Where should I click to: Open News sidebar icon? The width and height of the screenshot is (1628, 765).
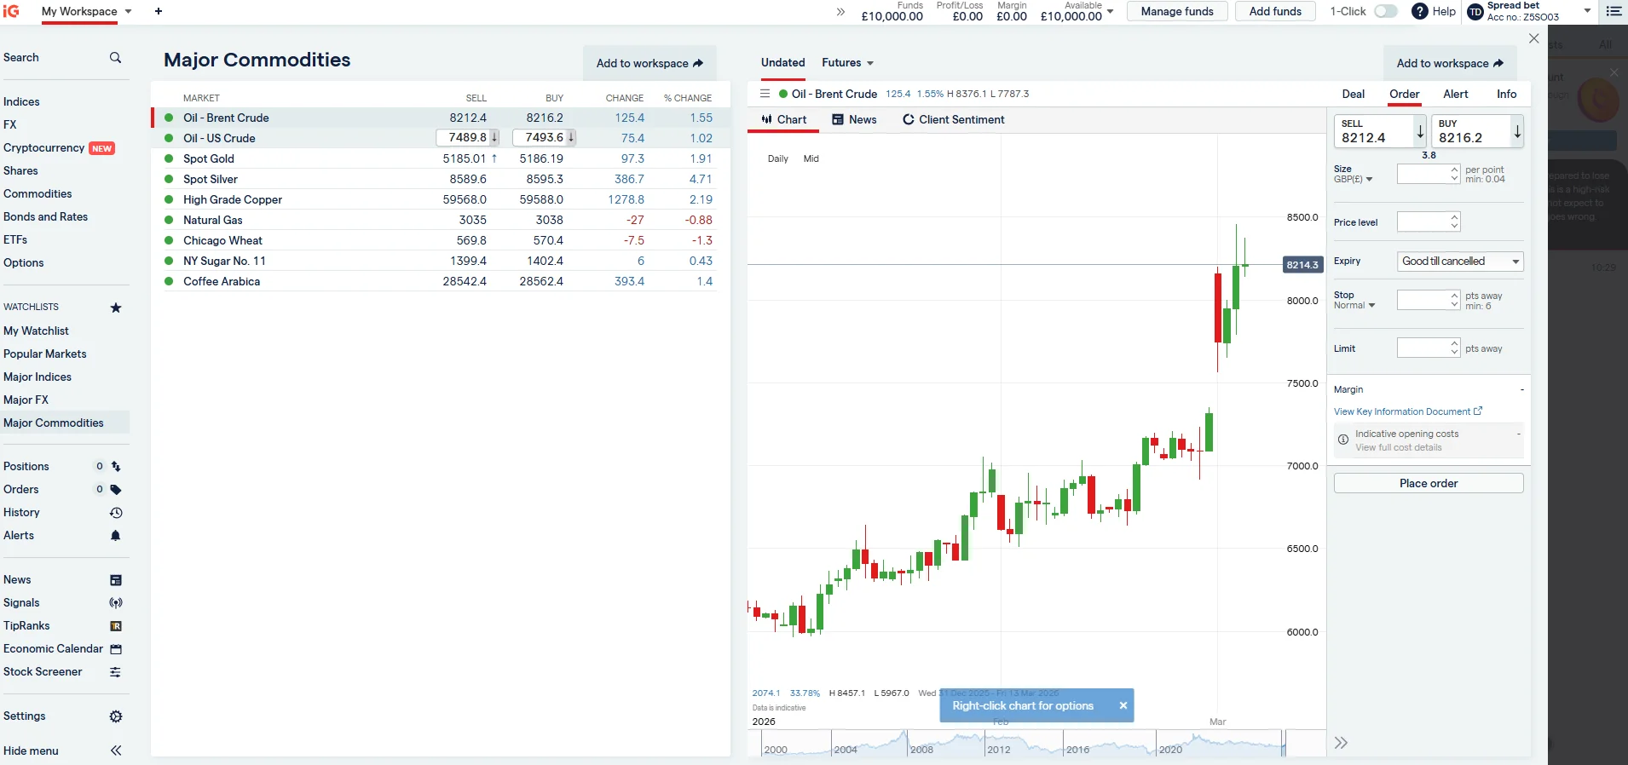click(116, 580)
